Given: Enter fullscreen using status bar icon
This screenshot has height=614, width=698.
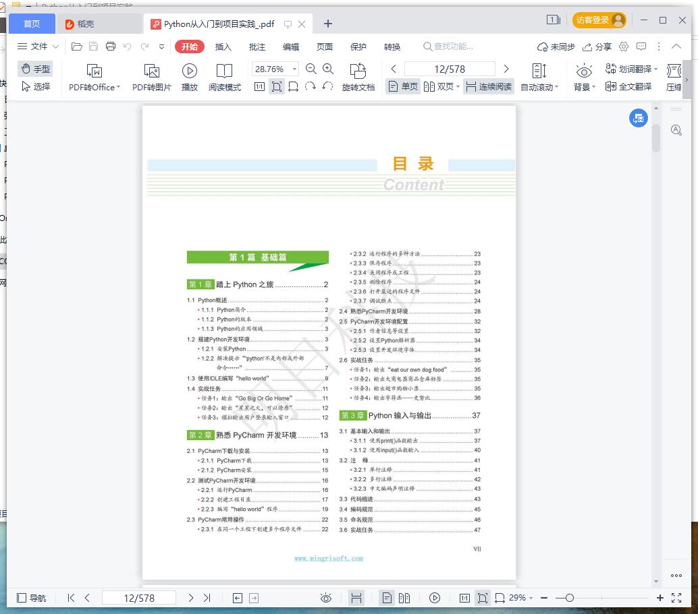Looking at the screenshot, I should (676, 598).
